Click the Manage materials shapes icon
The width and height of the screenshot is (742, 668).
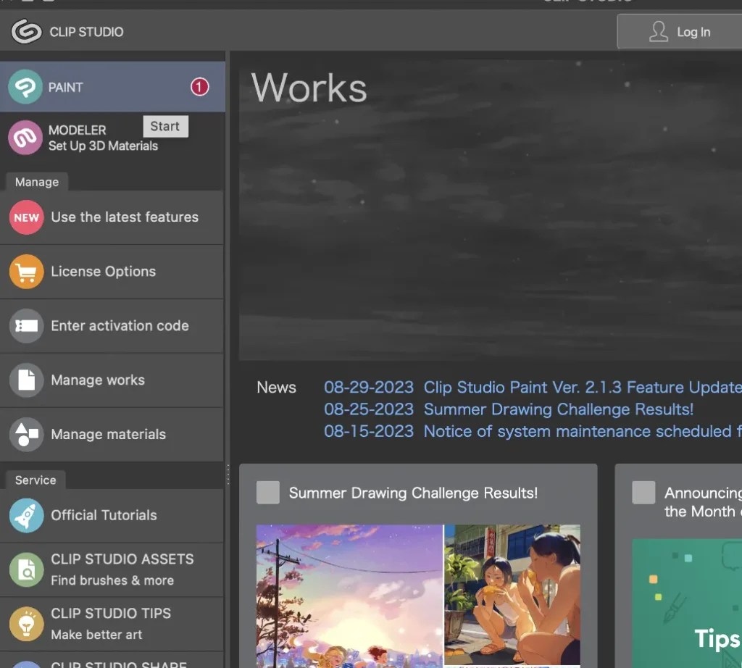27,434
